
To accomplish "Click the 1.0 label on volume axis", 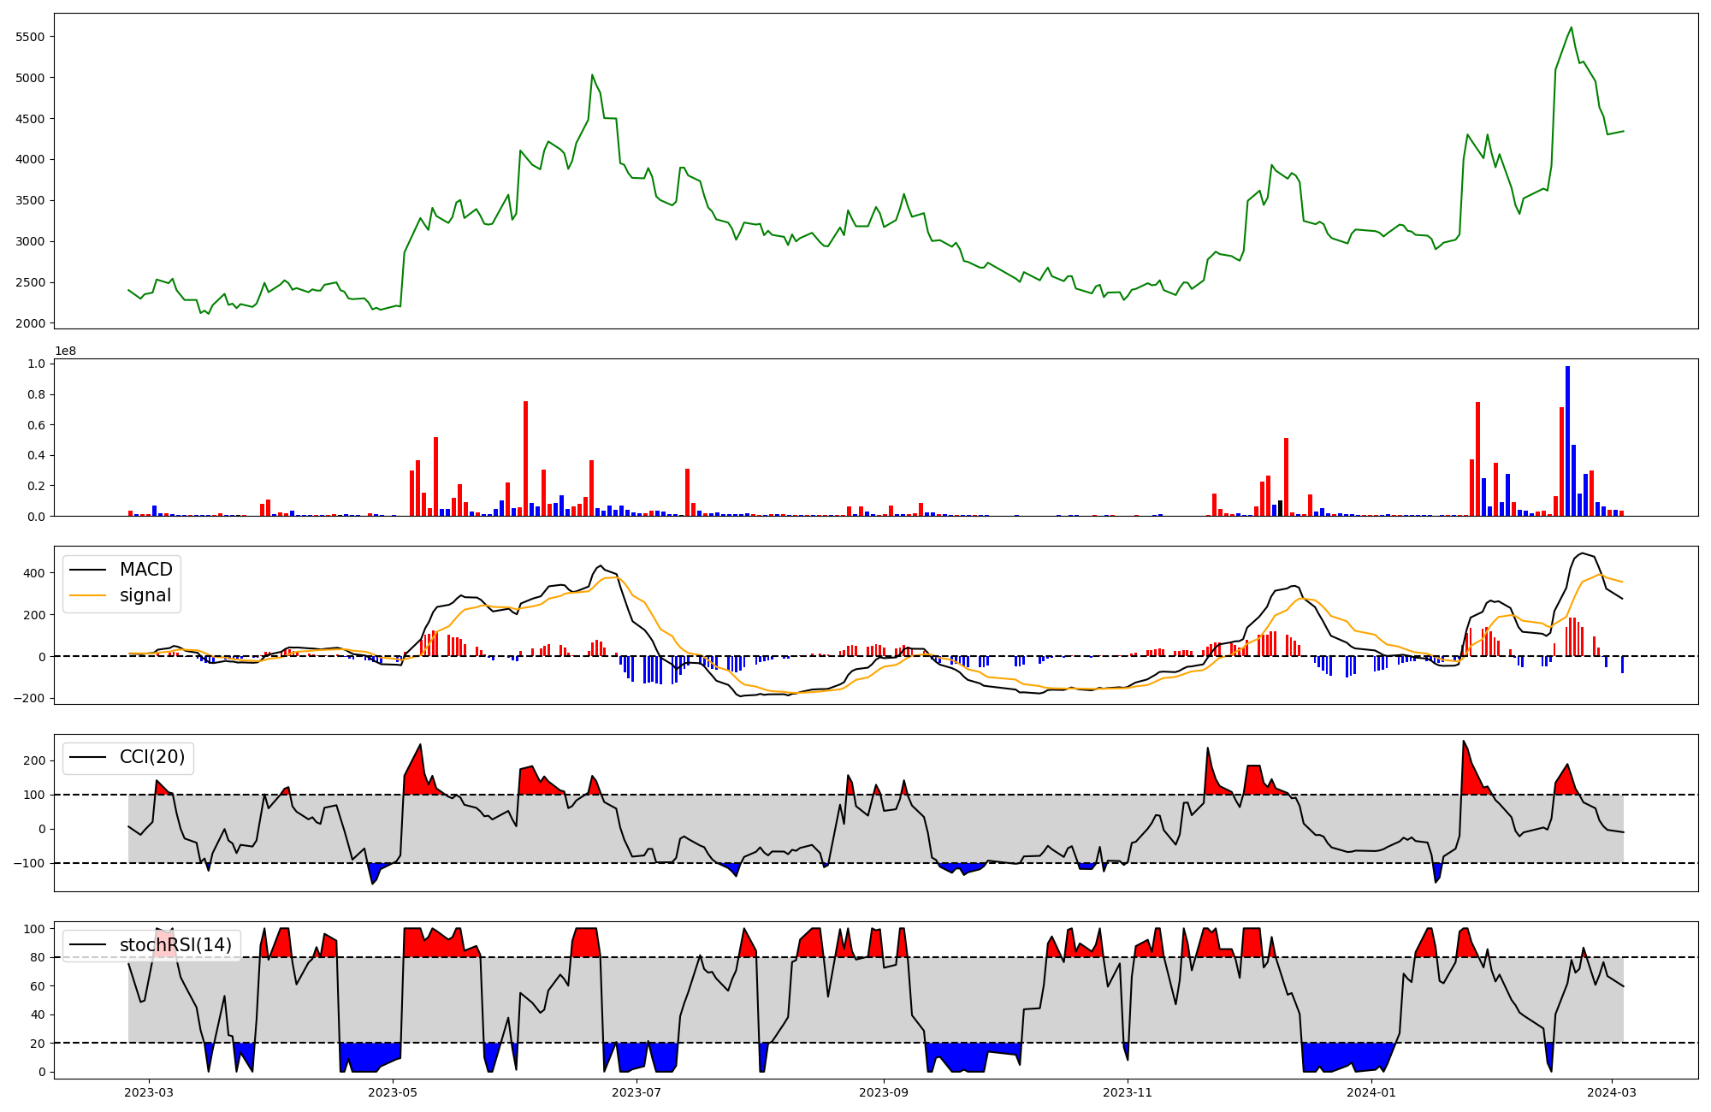I will pyautogui.click(x=36, y=364).
